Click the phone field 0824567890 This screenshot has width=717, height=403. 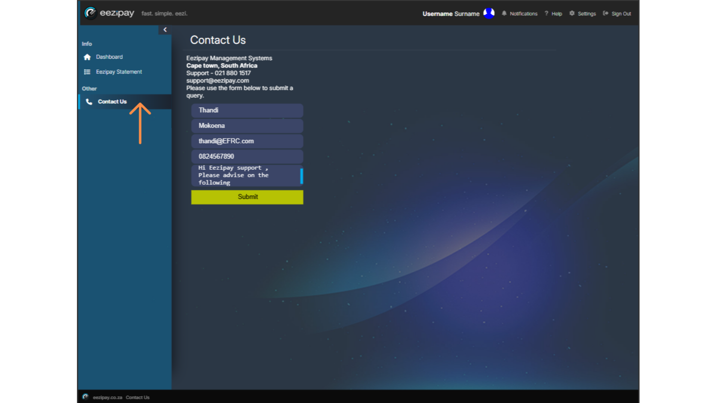pyautogui.click(x=247, y=156)
